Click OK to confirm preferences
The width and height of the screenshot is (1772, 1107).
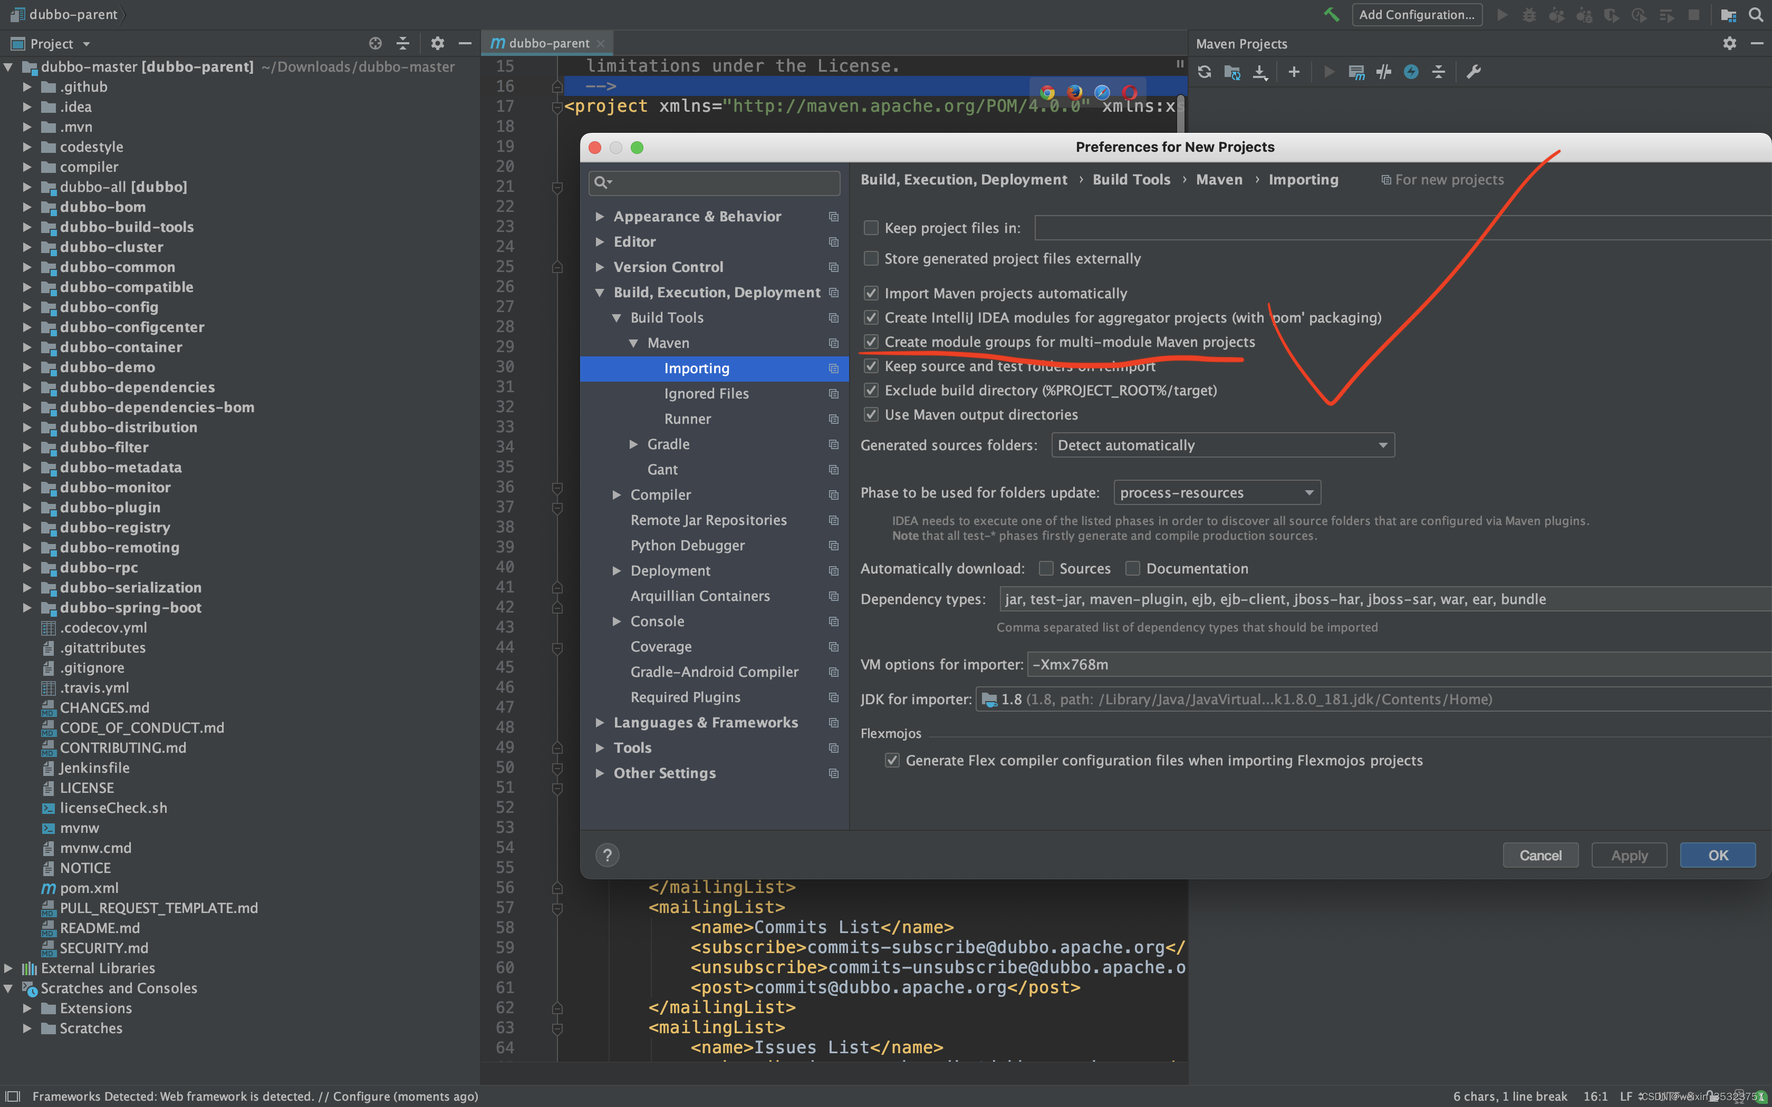coord(1717,855)
